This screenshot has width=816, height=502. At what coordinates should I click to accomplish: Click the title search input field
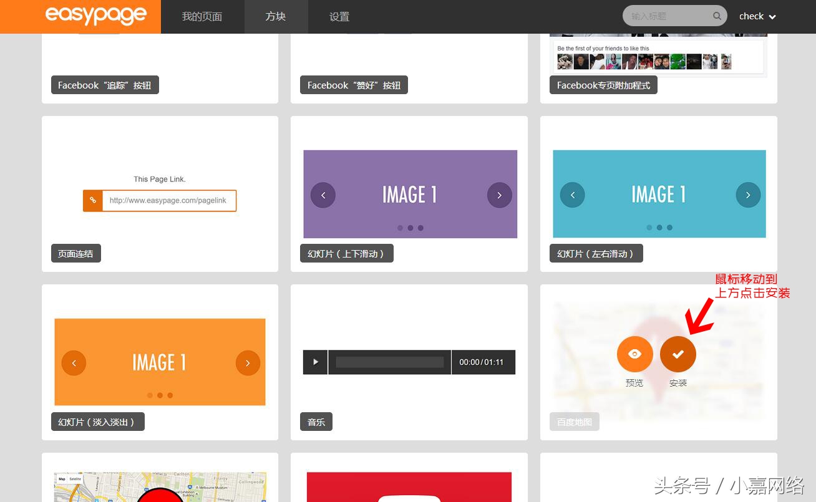pos(668,16)
